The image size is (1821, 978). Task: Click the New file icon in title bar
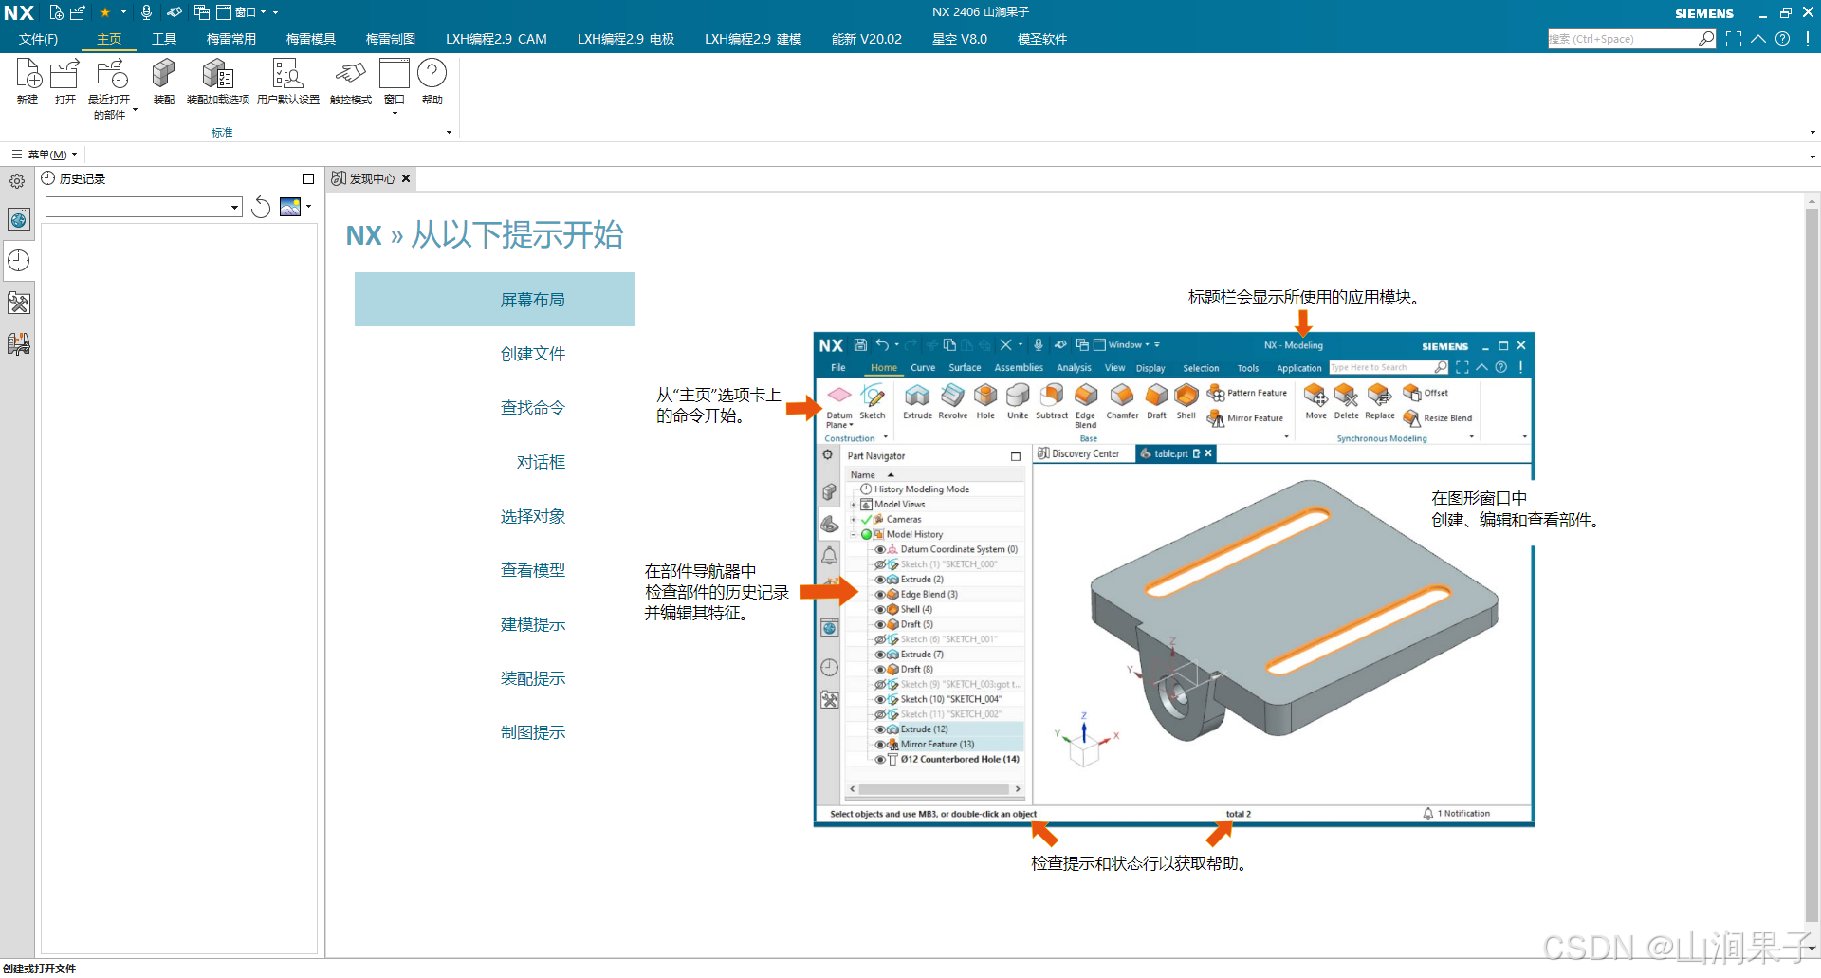point(57,12)
